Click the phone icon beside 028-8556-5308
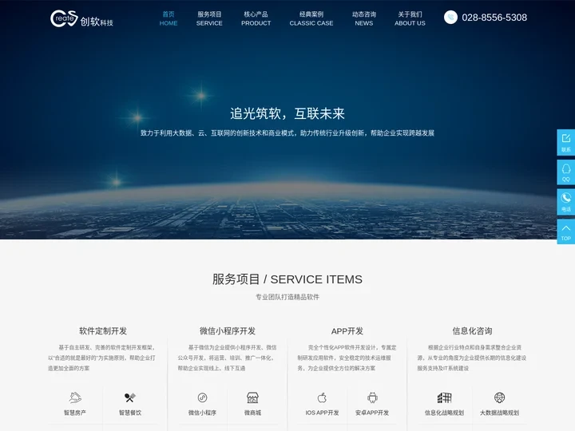 click(450, 18)
